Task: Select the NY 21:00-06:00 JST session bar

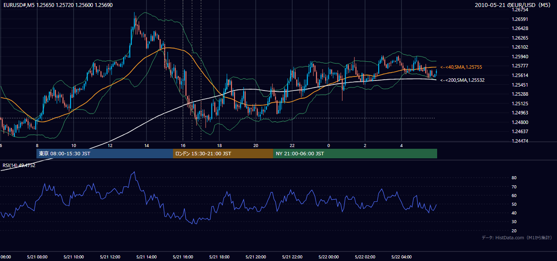Action: (355, 154)
